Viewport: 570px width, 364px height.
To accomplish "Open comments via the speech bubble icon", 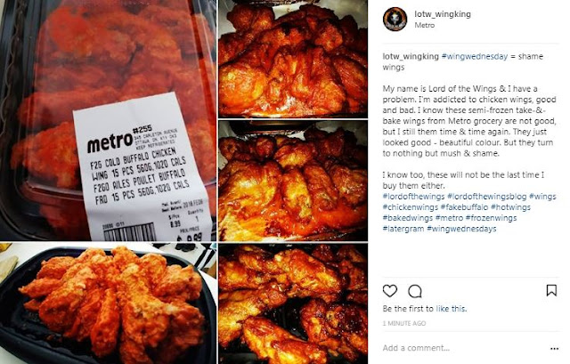I will (415, 291).
